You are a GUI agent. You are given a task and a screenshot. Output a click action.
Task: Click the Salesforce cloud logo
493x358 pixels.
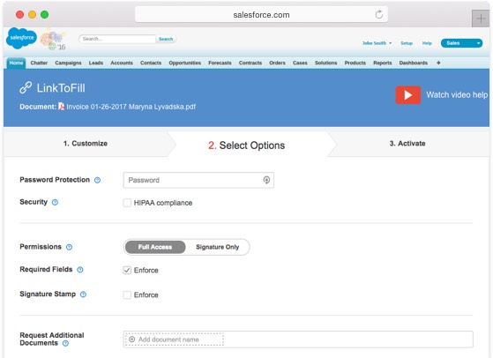[x=21, y=38]
